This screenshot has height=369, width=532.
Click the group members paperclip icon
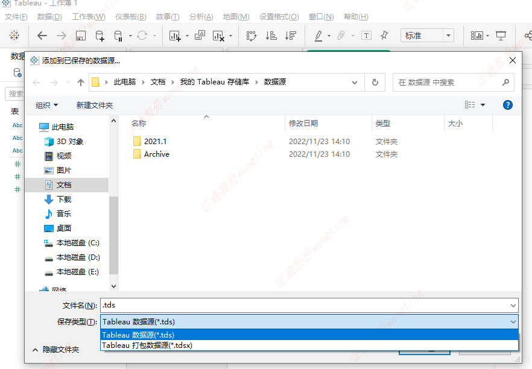(x=341, y=35)
